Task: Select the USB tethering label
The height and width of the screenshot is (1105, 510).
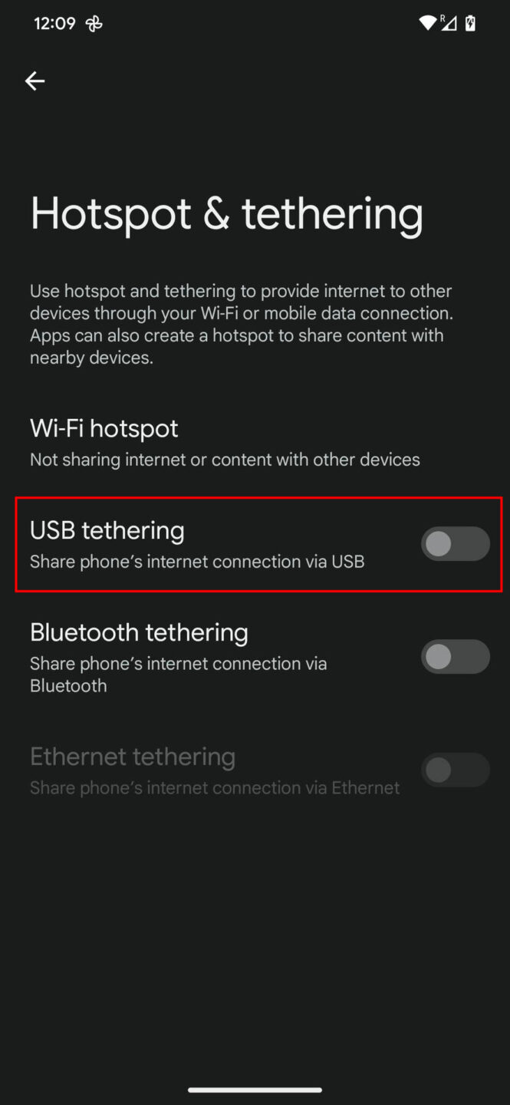Action: pyautogui.click(x=107, y=530)
